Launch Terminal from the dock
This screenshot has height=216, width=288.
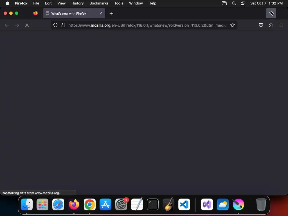coord(153,204)
